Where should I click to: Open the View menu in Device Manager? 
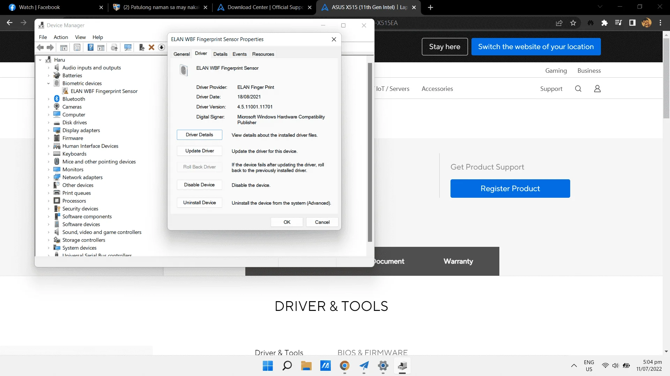click(80, 37)
